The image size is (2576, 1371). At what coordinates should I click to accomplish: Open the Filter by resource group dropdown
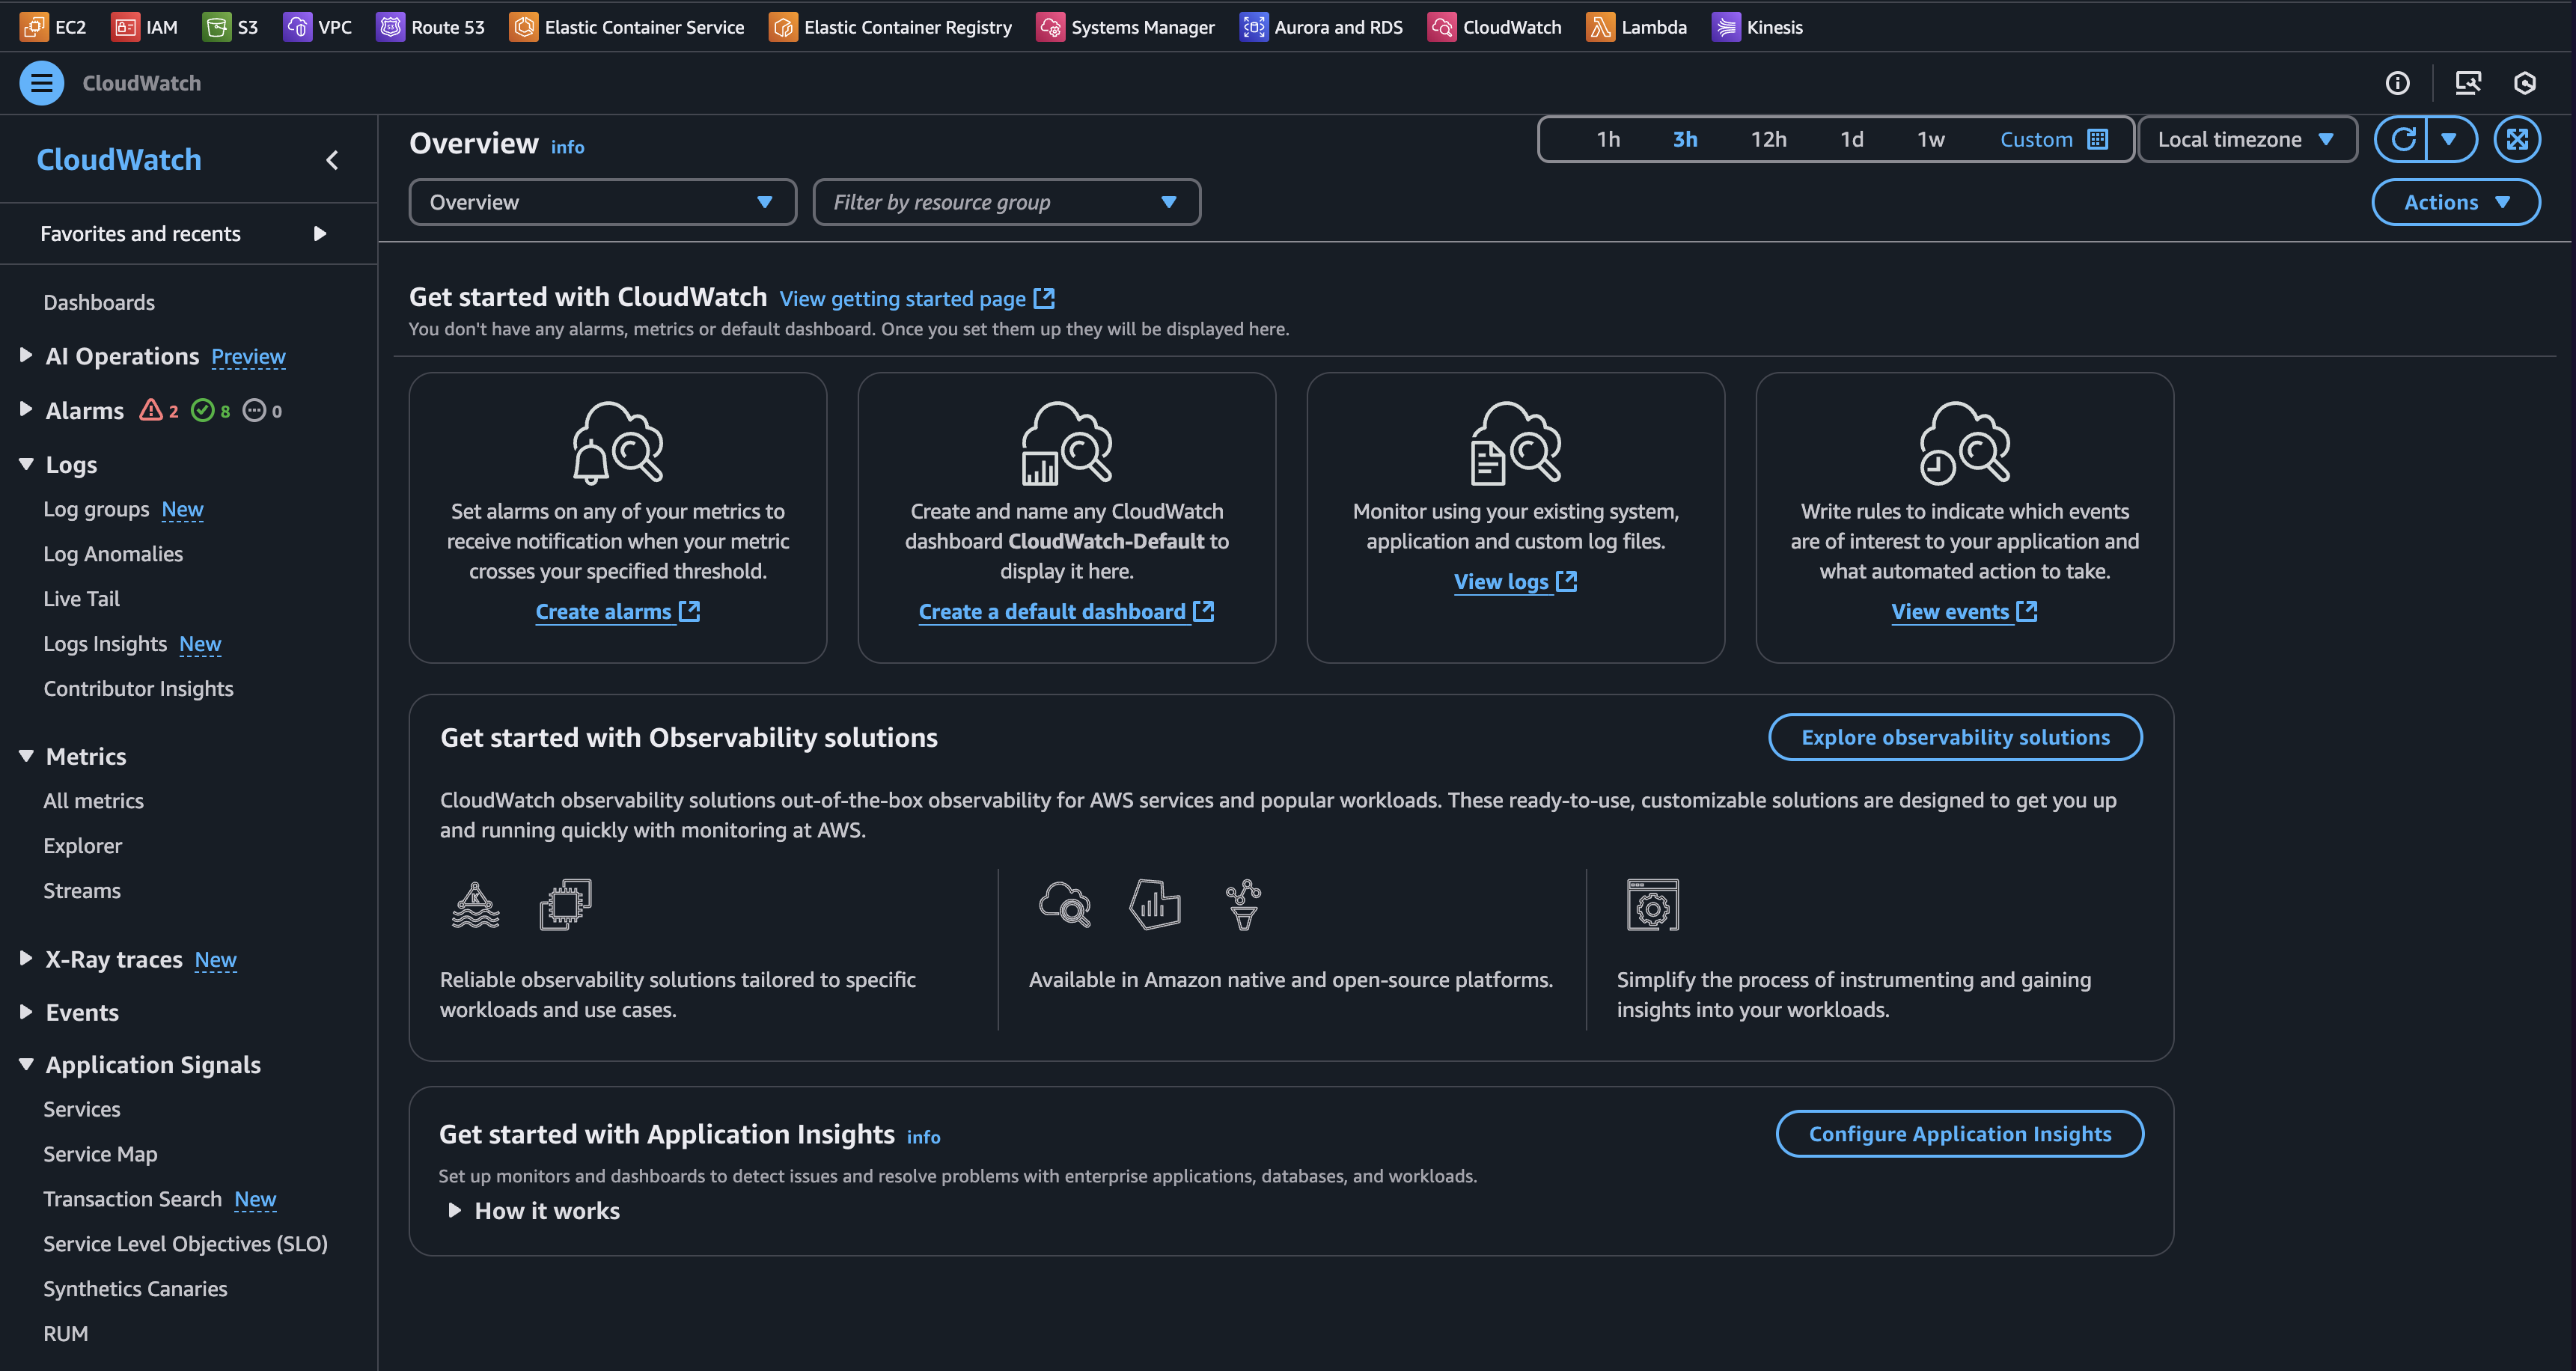1006,202
